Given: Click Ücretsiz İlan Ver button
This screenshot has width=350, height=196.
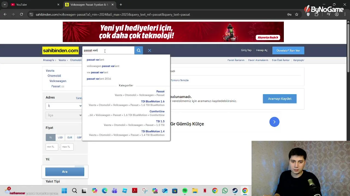Looking at the screenshot, I should click(288, 50).
